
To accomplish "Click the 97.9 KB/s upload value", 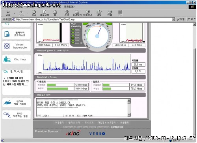I will (137, 45).
